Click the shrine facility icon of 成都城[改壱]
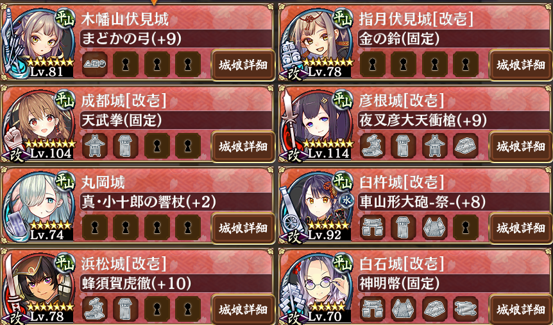 95,146
